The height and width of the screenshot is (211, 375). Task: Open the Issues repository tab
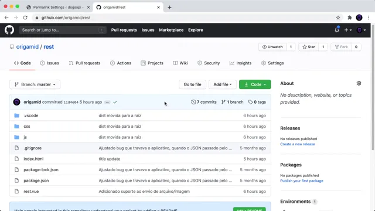click(49, 63)
